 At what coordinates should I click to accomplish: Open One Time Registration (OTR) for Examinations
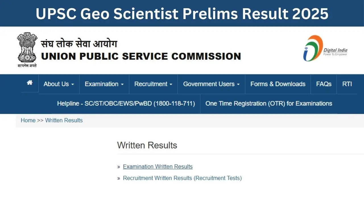(x=269, y=103)
